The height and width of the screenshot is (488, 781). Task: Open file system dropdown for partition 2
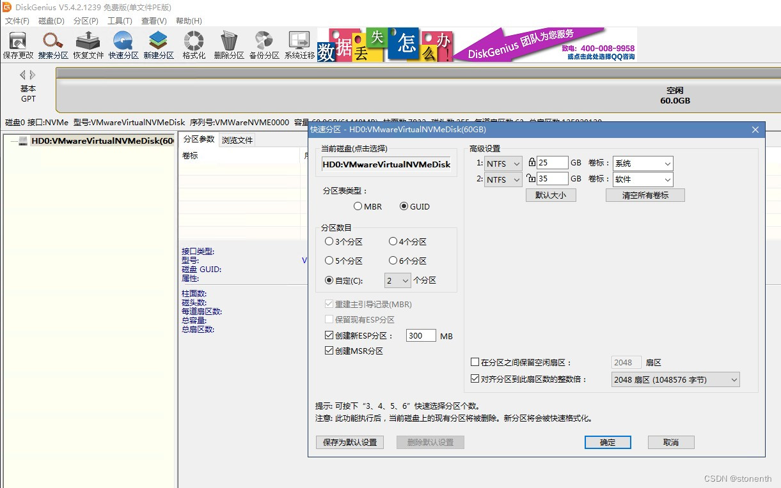click(x=503, y=179)
